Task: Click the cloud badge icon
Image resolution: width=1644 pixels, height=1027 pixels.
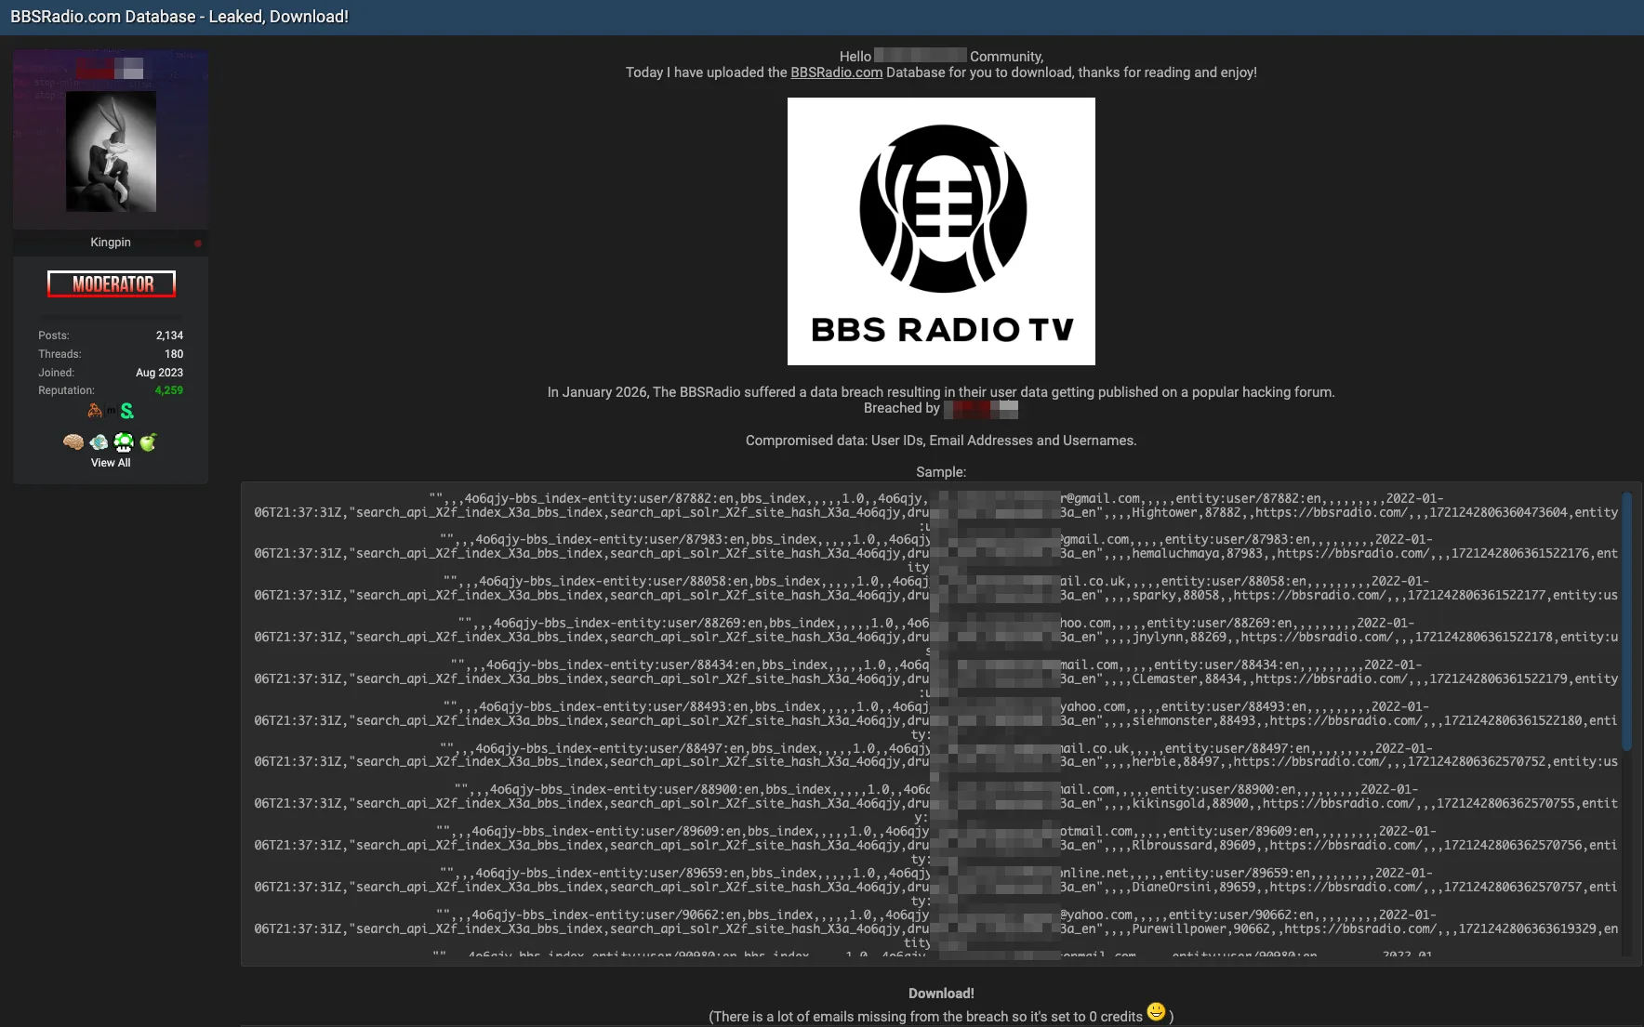Action: (x=99, y=443)
